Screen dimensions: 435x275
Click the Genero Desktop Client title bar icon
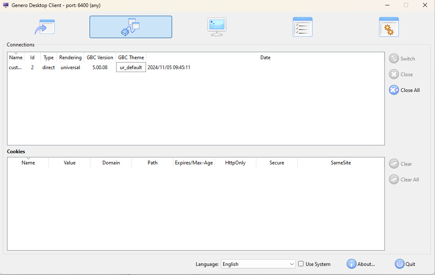coord(5,5)
